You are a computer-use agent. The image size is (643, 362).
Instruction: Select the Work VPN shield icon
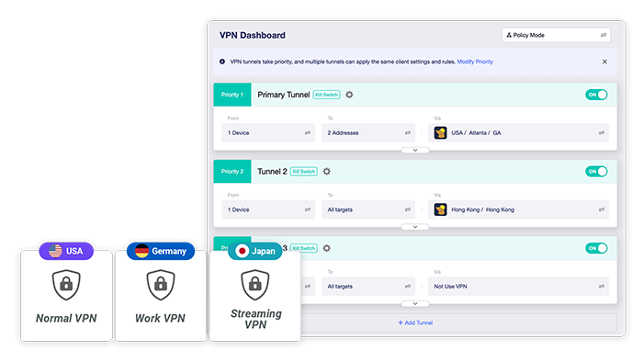(x=161, y=285)
